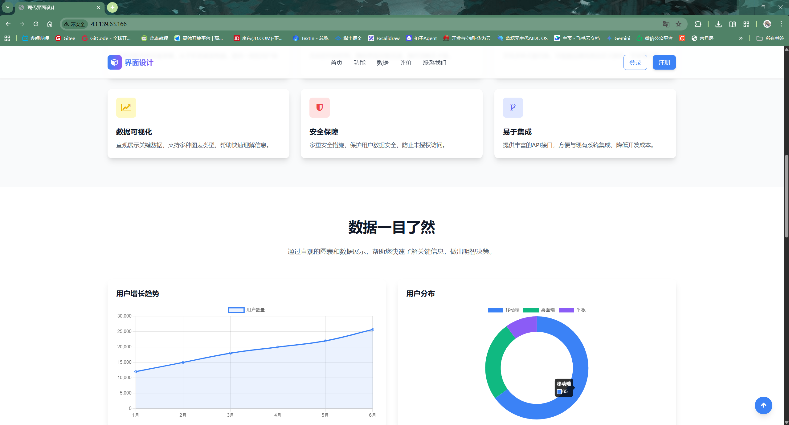Click the chart icon on the 数据可视化 card
Image resolution: width=789 pixels, height=425 pixels.
[x=126, y=107]
